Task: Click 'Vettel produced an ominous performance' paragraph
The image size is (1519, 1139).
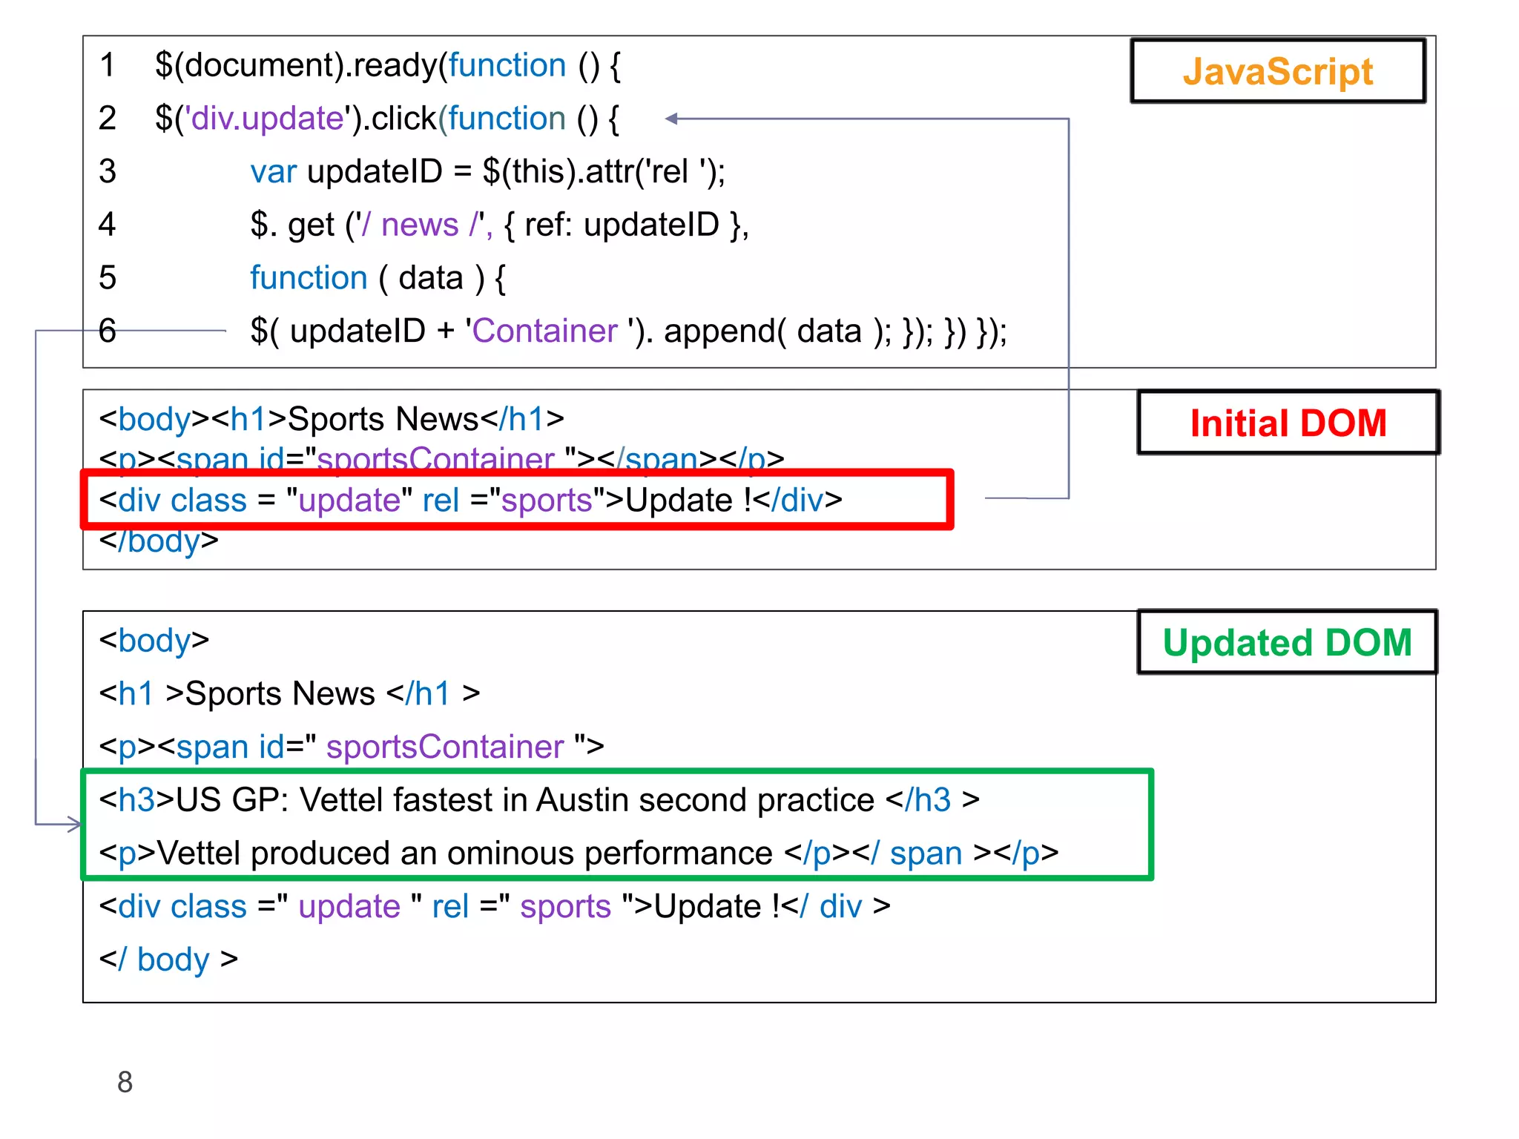Action: click(464, 854)
